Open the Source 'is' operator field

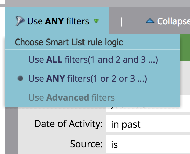pos(148,144)
